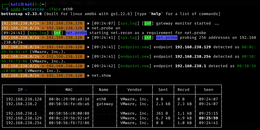The height and width of the screenshot is (130, 260).
Task: Click the eth0 entry in Name column
Action: [101, 99]
